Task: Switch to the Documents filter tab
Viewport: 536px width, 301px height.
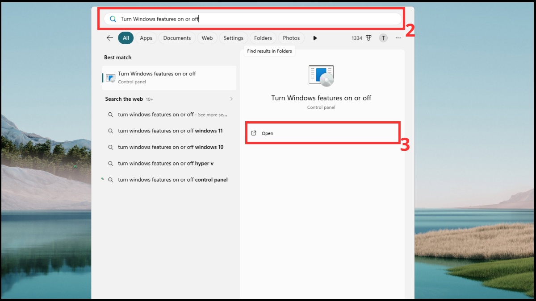Action: pyautogui.click(x=177, y=38)
